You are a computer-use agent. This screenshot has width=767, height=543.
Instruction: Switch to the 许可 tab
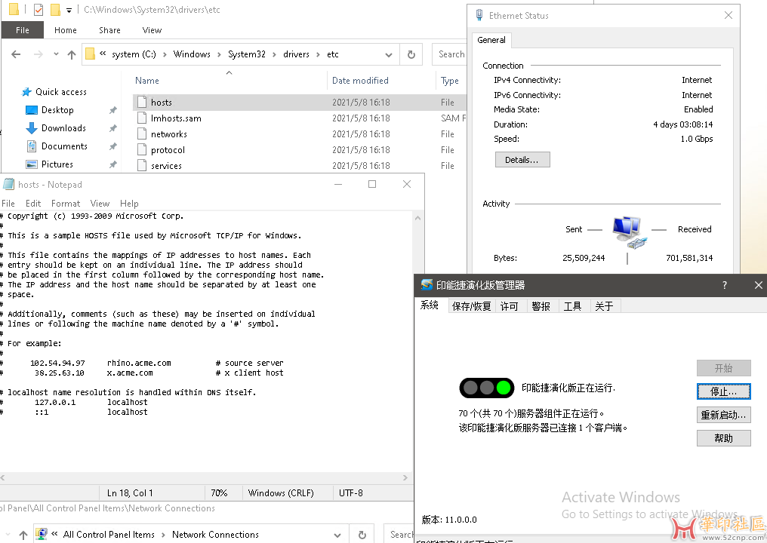(510, 306)
